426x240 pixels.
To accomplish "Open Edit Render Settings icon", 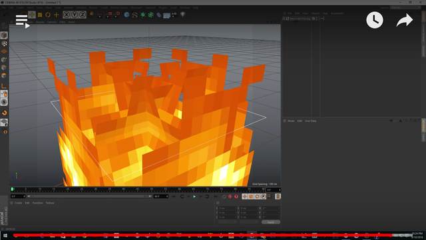I will (x=116, y=15).
